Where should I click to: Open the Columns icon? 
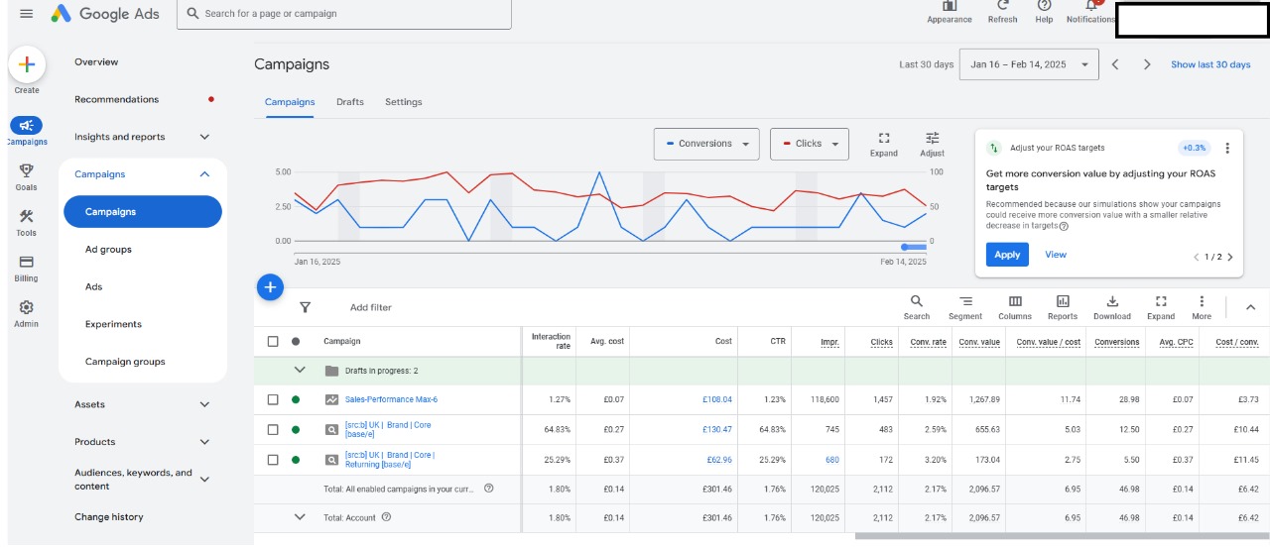tap(1015, 301)
